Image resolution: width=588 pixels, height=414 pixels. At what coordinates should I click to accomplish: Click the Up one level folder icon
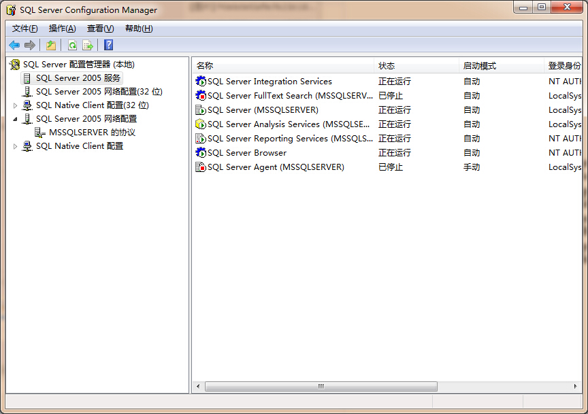click(51, 46)
